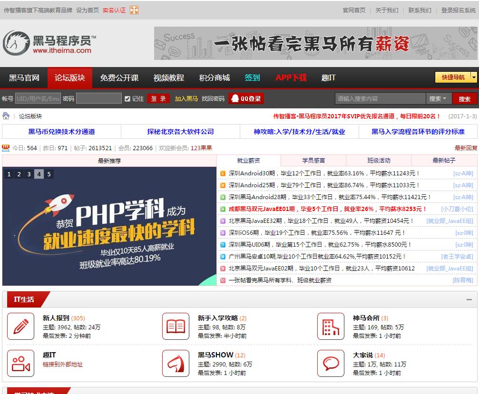Click the shop icon beside 今日 stats

(6, 148)
